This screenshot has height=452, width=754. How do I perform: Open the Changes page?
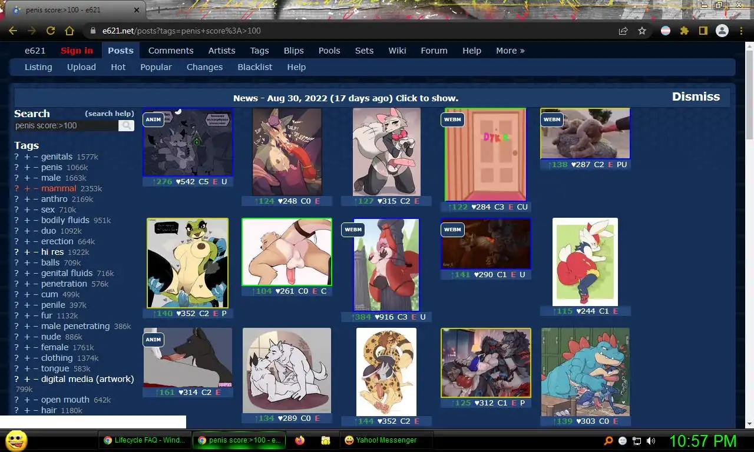click(204, 67)
